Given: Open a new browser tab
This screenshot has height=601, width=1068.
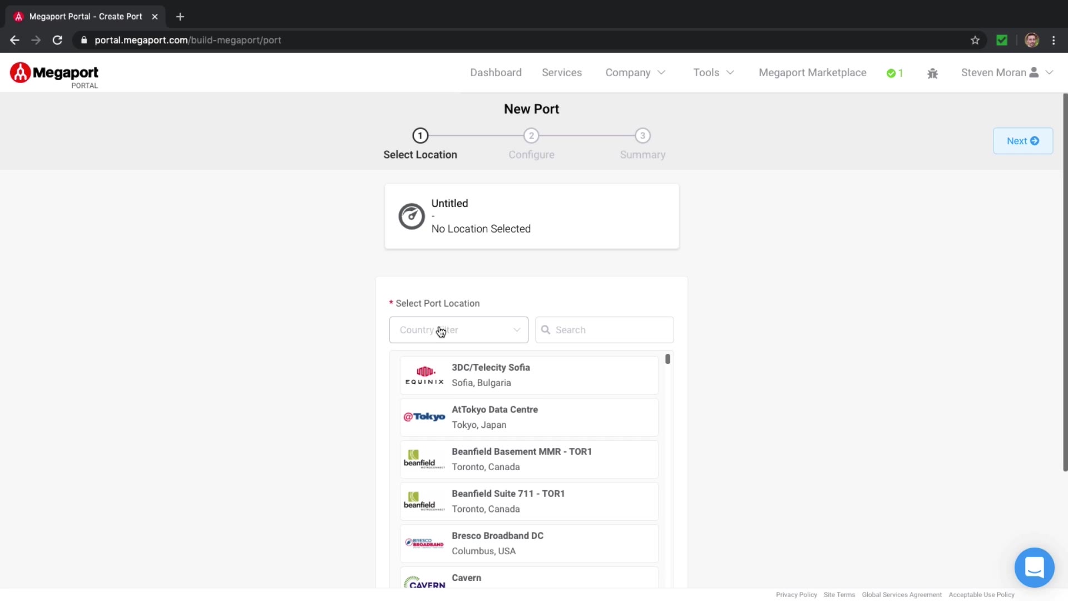Looking at the screenshot, I should (x=180, y=17).
